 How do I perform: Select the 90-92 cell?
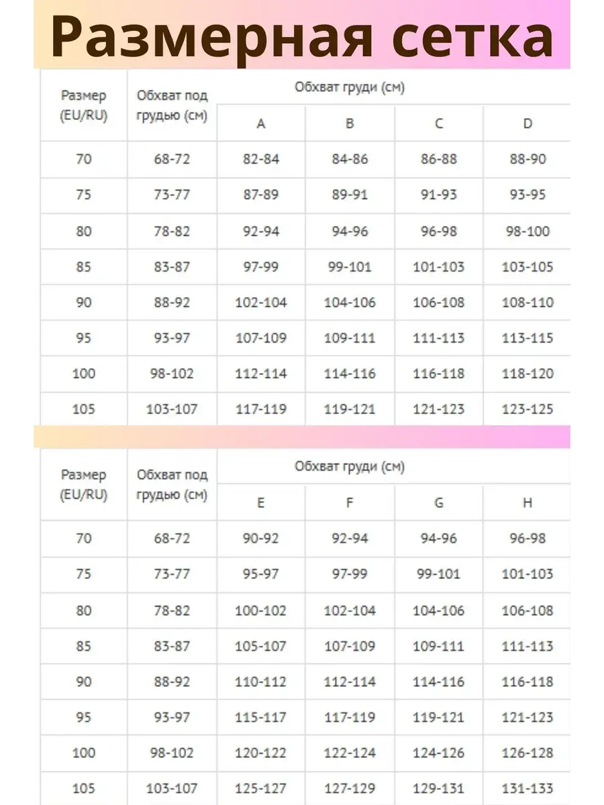pos(260,538)
